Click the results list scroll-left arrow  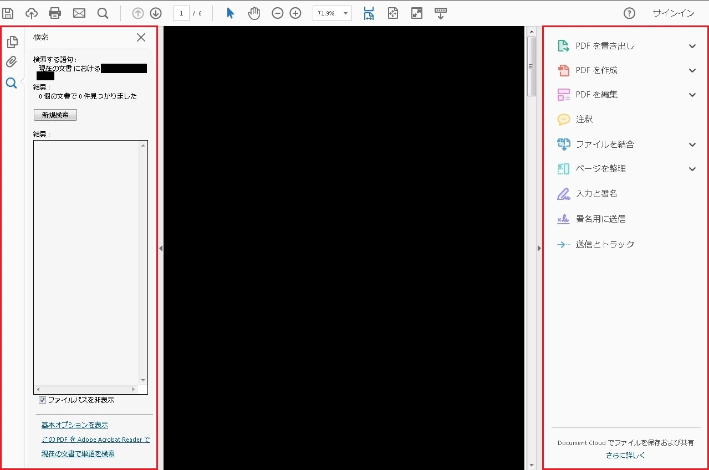click(38, 389)
